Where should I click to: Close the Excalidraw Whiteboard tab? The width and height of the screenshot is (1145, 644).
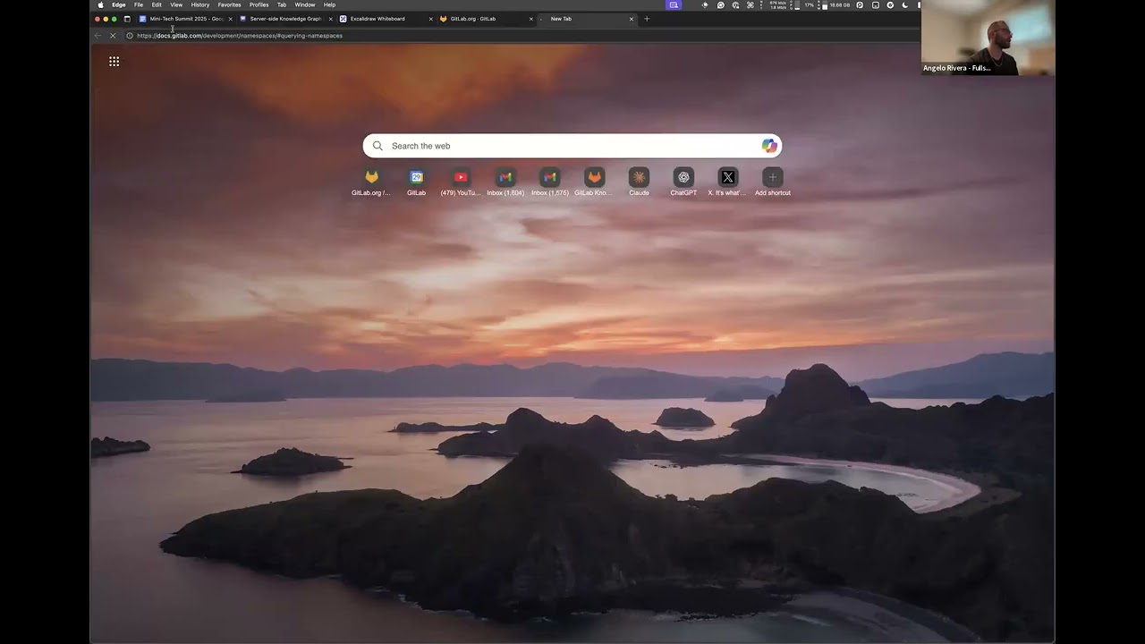[x=430, y=19]
